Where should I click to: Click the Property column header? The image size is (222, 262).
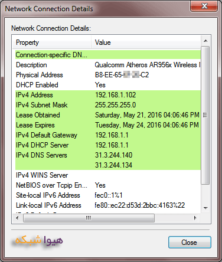(x=52, y=42)
